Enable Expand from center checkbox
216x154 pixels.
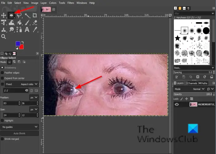[x=2, y=78]
